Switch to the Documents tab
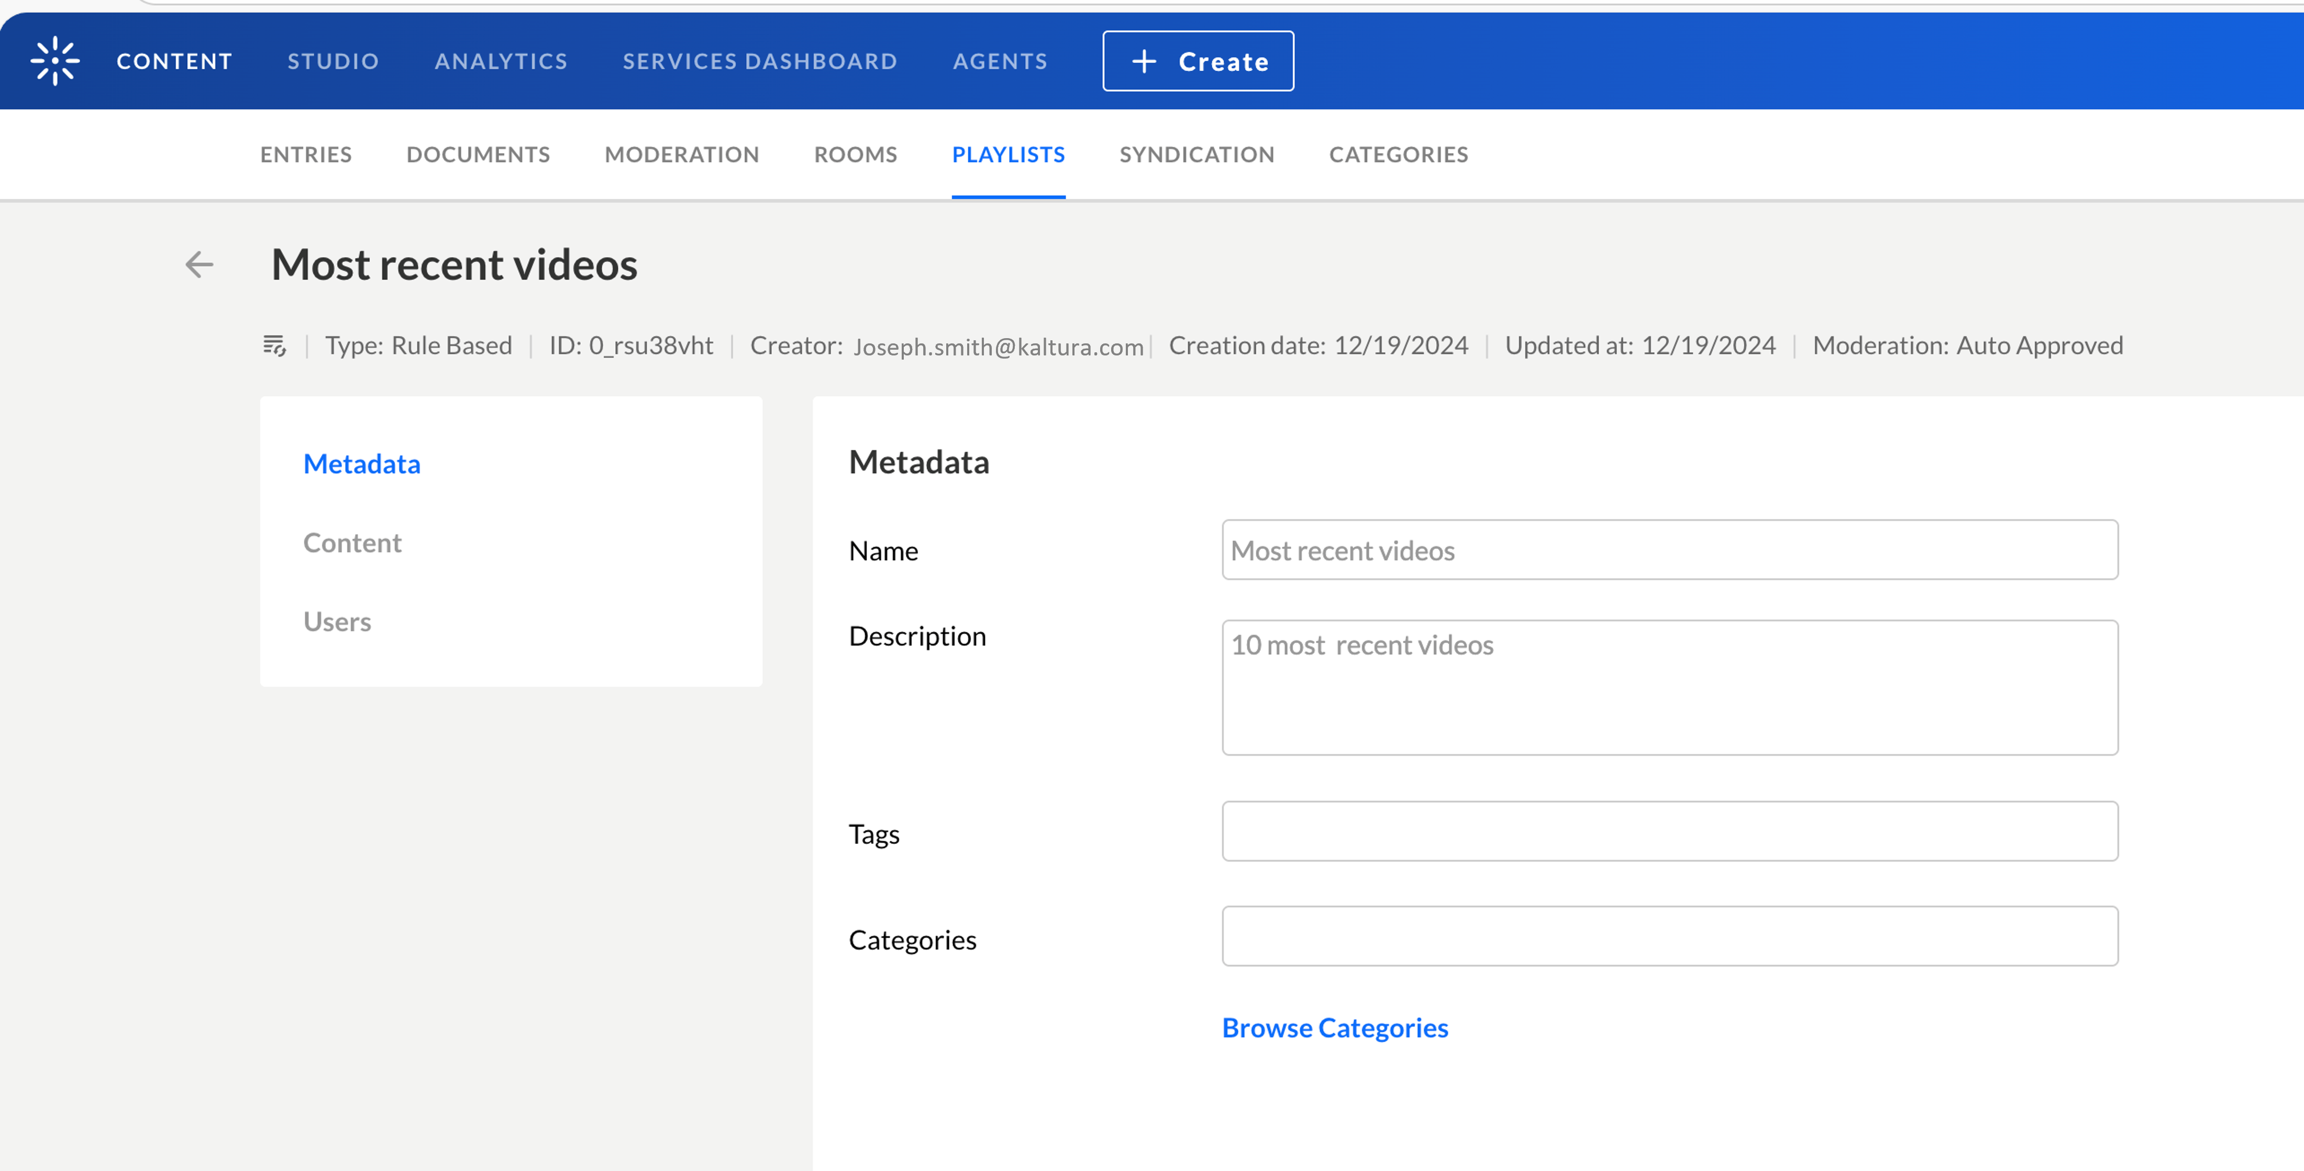Image resolution: width=2304 pixels, height=1171 pixels. coord(478,154)
